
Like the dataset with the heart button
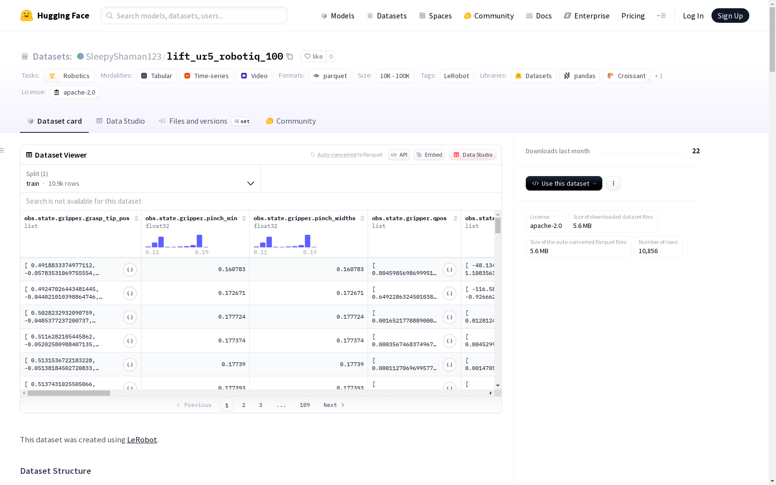313,56
